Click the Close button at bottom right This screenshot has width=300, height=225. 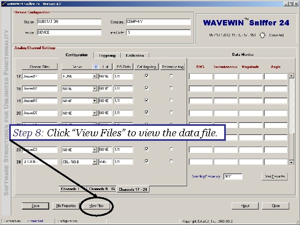(x=275, y=206)
